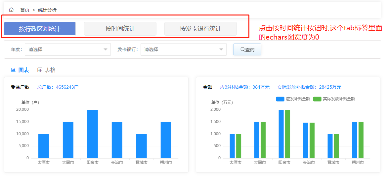Click blue 长治市 bar in 金额 chart
Image resolution: width=387 pixels, height=180 pixels.
(306, 140)
